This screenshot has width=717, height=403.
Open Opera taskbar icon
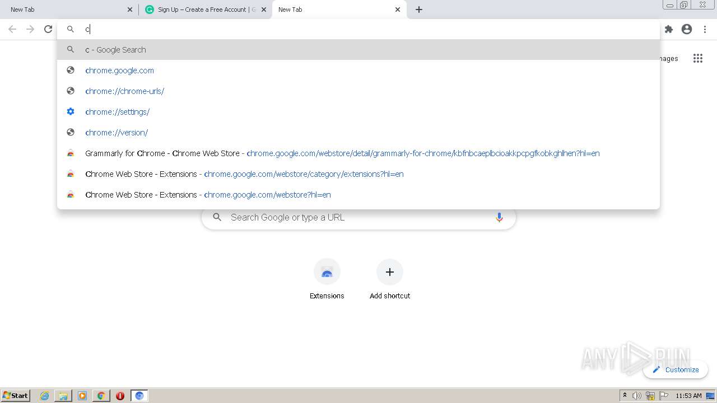[120, 396]
